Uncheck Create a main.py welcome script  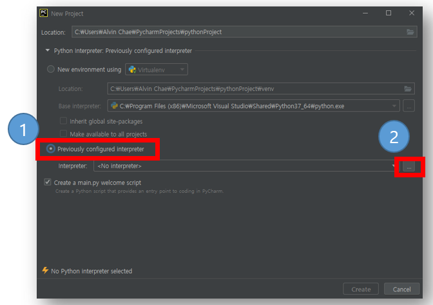tap(48, 182)
